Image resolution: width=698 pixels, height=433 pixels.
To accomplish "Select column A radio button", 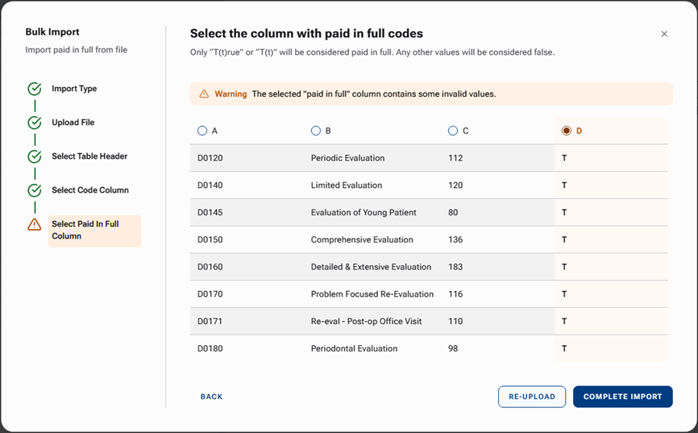I will click(x=202, y=131).
